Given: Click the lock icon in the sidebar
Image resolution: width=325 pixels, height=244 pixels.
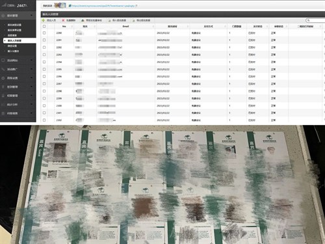Looking at the screenshot, I should pos(3,96).
